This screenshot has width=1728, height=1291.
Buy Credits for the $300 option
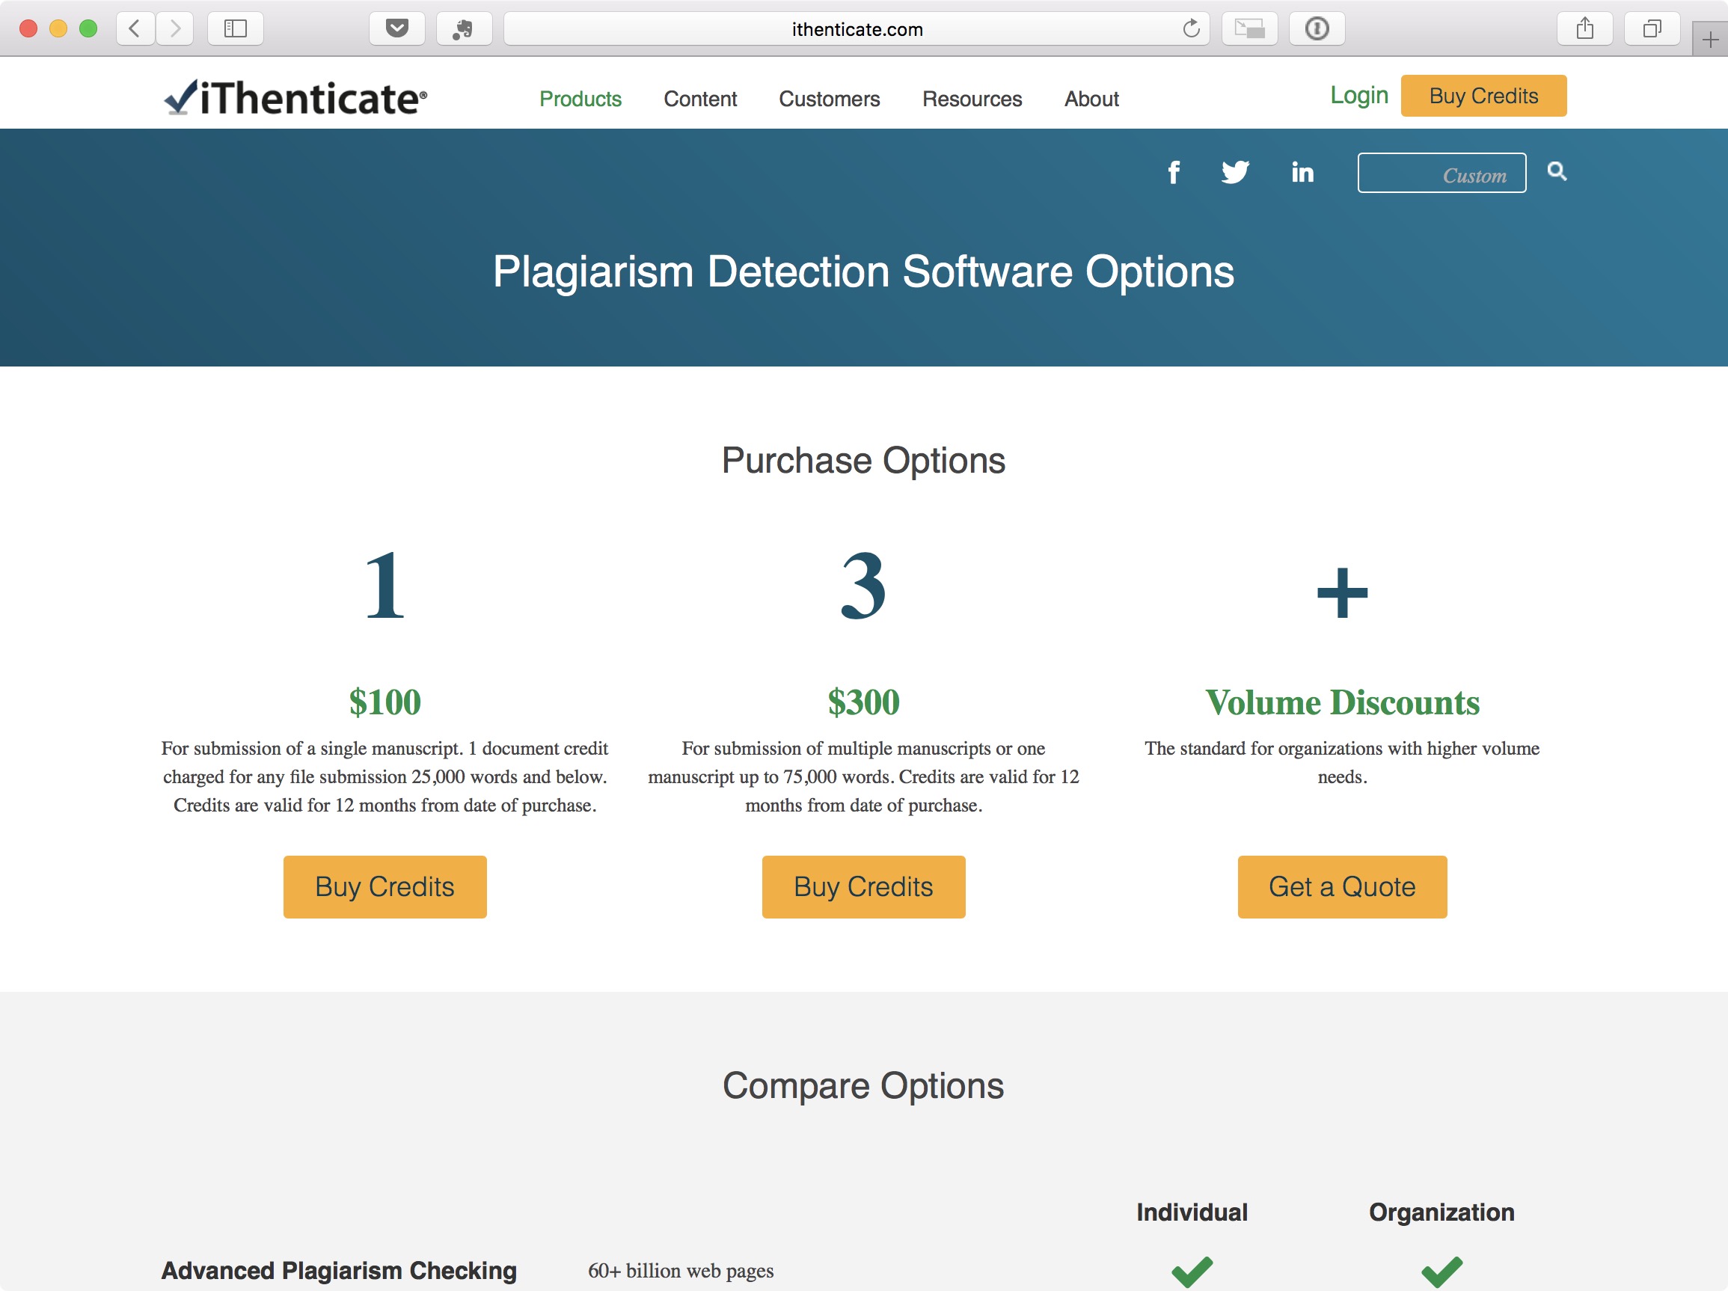[x=863, y=886]
